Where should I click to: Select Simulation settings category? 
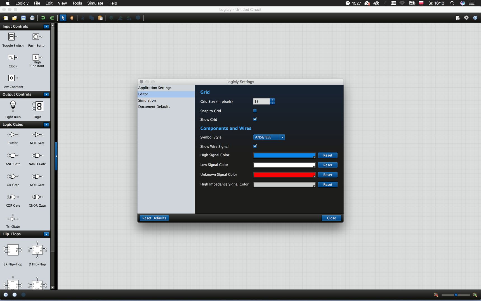166,101
